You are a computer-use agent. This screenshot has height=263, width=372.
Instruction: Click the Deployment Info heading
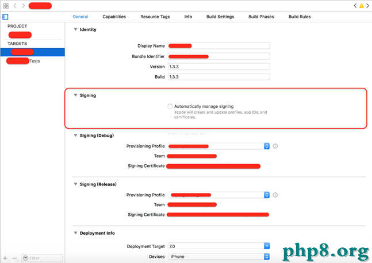coord(97,233)
